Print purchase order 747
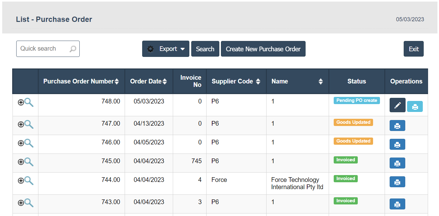439x216 pixels. point(397,126)
